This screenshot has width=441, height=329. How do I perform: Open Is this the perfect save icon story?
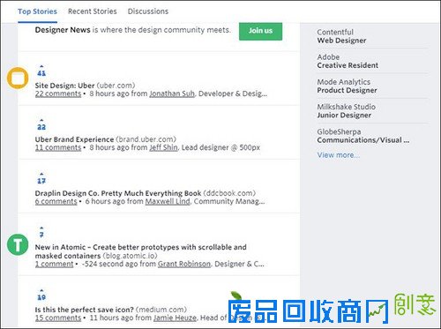(85, 310)
